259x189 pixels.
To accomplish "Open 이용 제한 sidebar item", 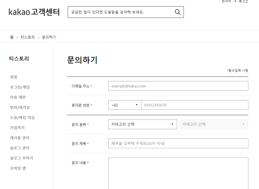I will pos(18,97).
